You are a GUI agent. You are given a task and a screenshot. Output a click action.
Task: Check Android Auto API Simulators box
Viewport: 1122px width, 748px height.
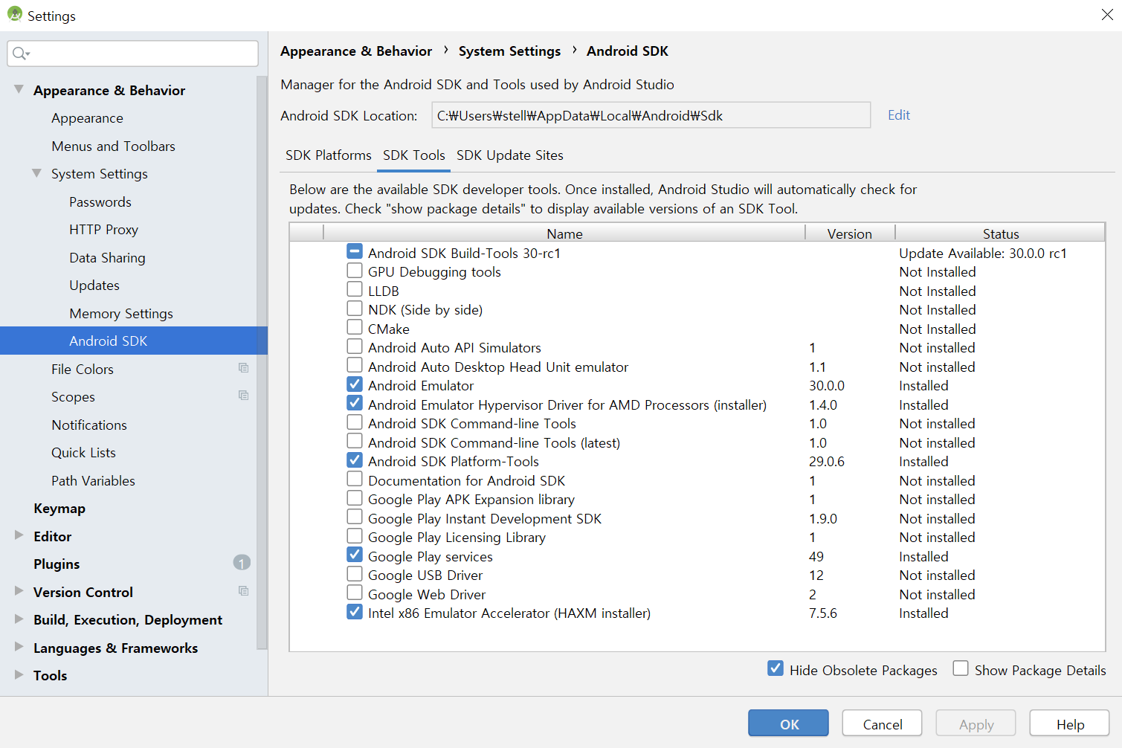355,346
